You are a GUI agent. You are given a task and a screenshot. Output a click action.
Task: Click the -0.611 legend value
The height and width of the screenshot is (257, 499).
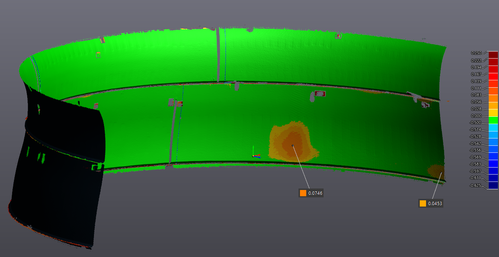(475, 178)
